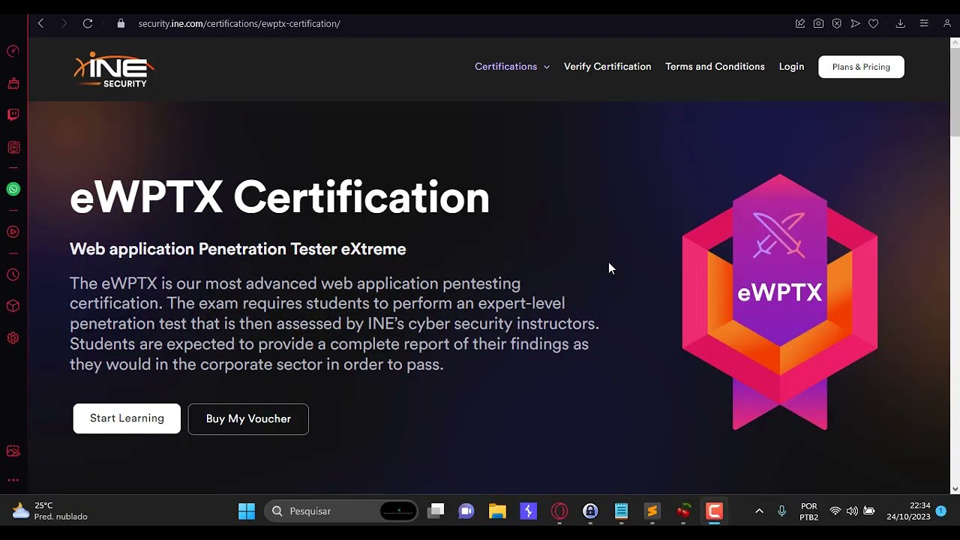Open the browser profile account icon
The image size is (960, 540).
(x=947, y=23)
